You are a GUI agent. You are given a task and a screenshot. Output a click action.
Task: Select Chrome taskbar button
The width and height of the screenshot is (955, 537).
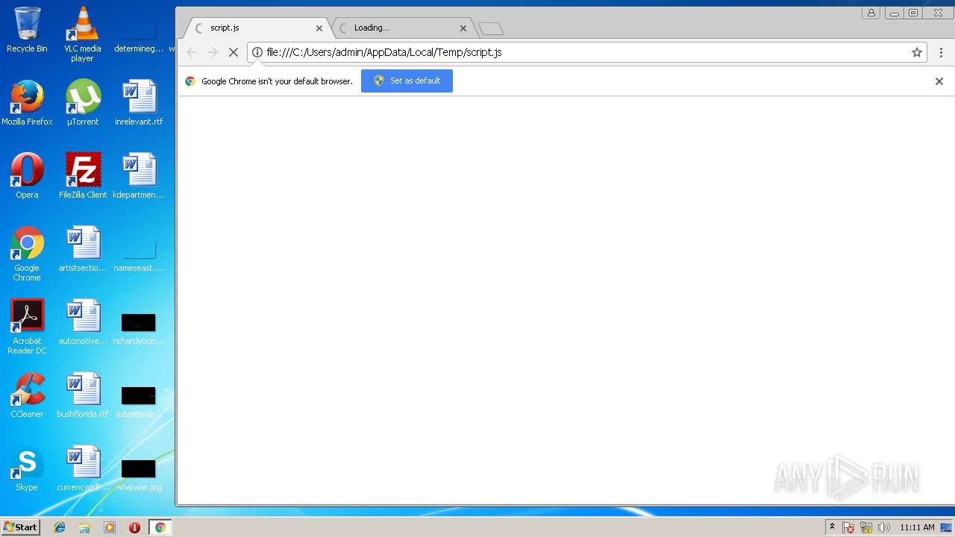(160, 527)
